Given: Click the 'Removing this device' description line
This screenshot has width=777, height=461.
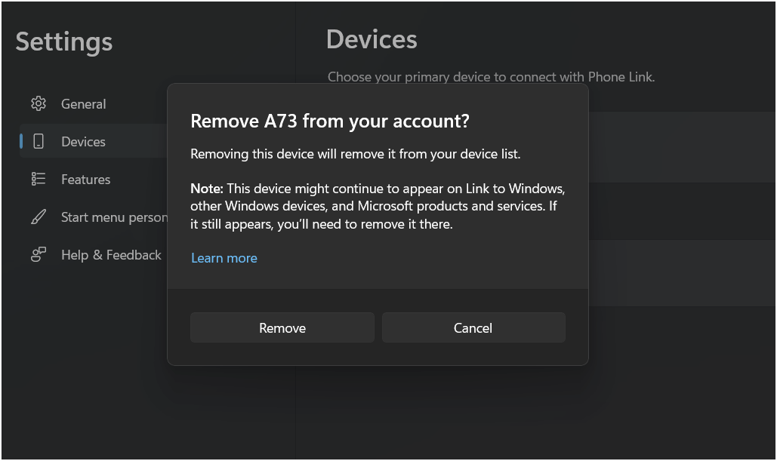Looking at the screenshot, I should [x=356, y=154].
